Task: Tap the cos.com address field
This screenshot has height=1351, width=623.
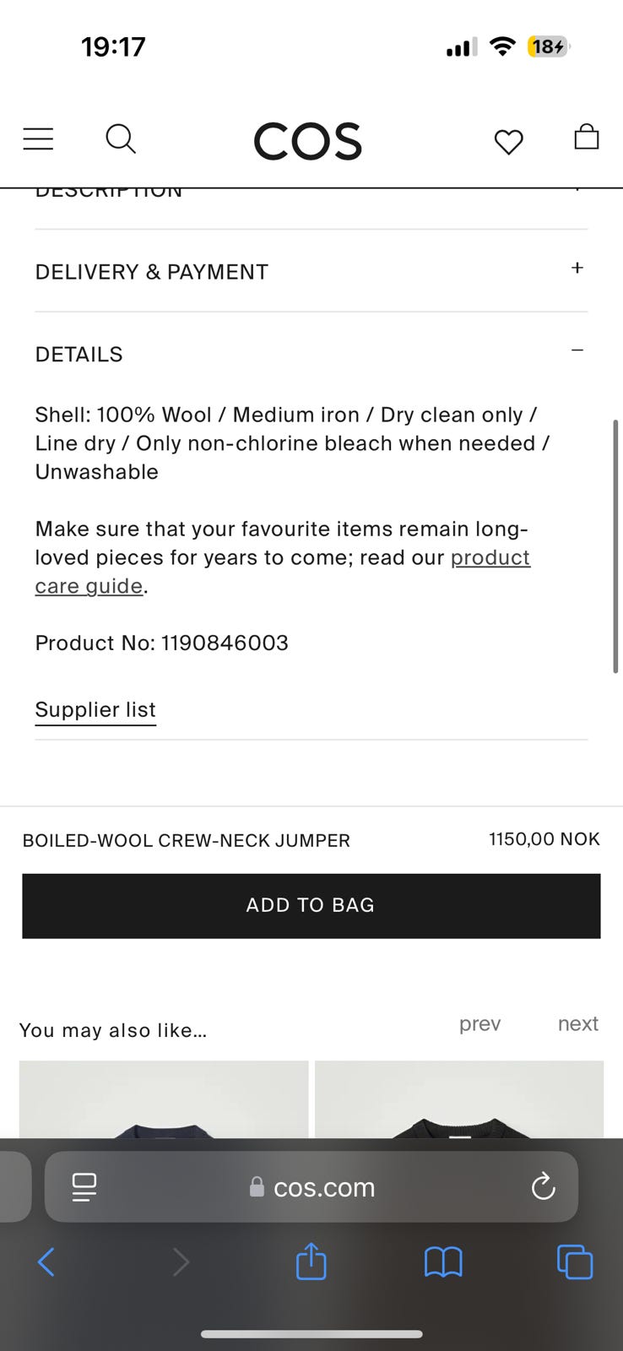Action: pos(324,1187)
